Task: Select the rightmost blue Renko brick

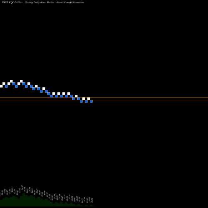Action: [91, 101]
